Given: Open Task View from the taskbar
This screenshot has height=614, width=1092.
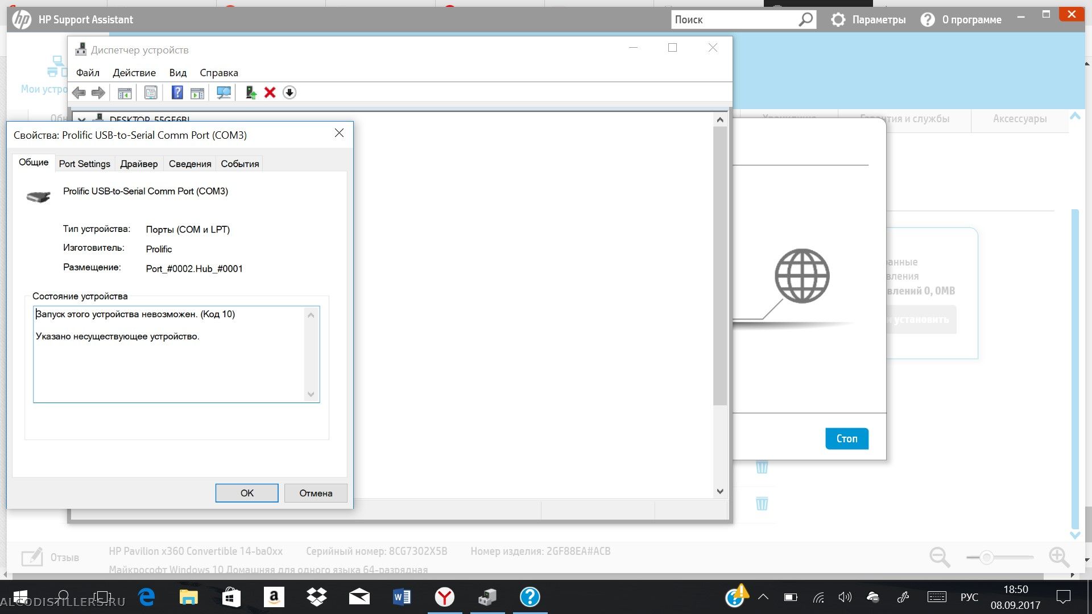Looking at the screenshot, I should click(102, 597).
